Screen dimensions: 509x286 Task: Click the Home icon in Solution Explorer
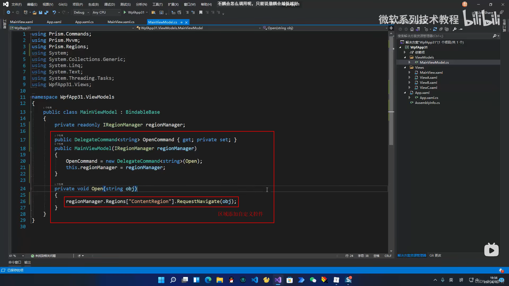click(412, 29)
